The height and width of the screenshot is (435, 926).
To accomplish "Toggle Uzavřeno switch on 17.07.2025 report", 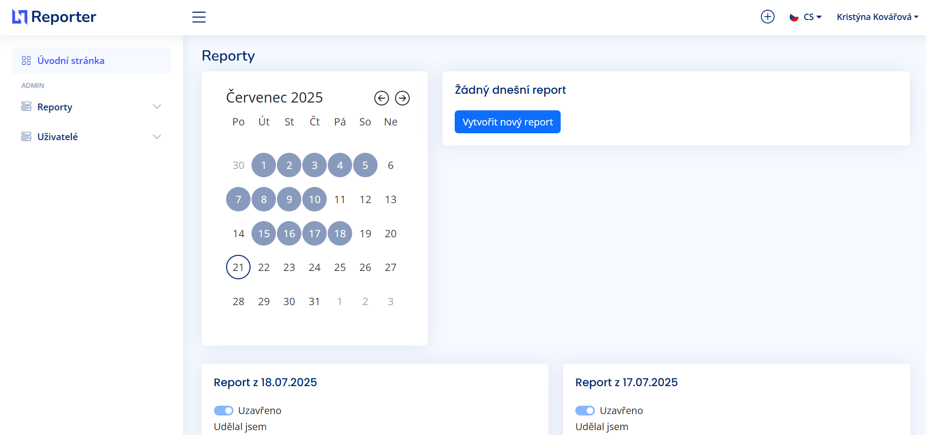I will point(585,411).
